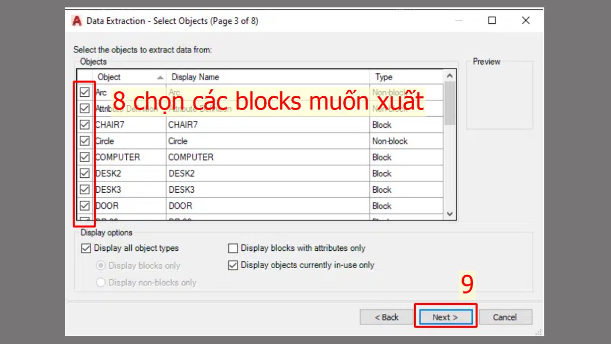Uncheck the Attribute Definition checkbox
Screen dimensions: 611x344
point(85,108)
